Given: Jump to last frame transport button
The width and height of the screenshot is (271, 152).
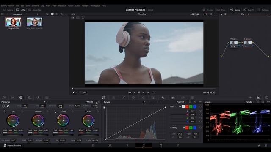Looking at the screenshot, I should click(148, 92).
